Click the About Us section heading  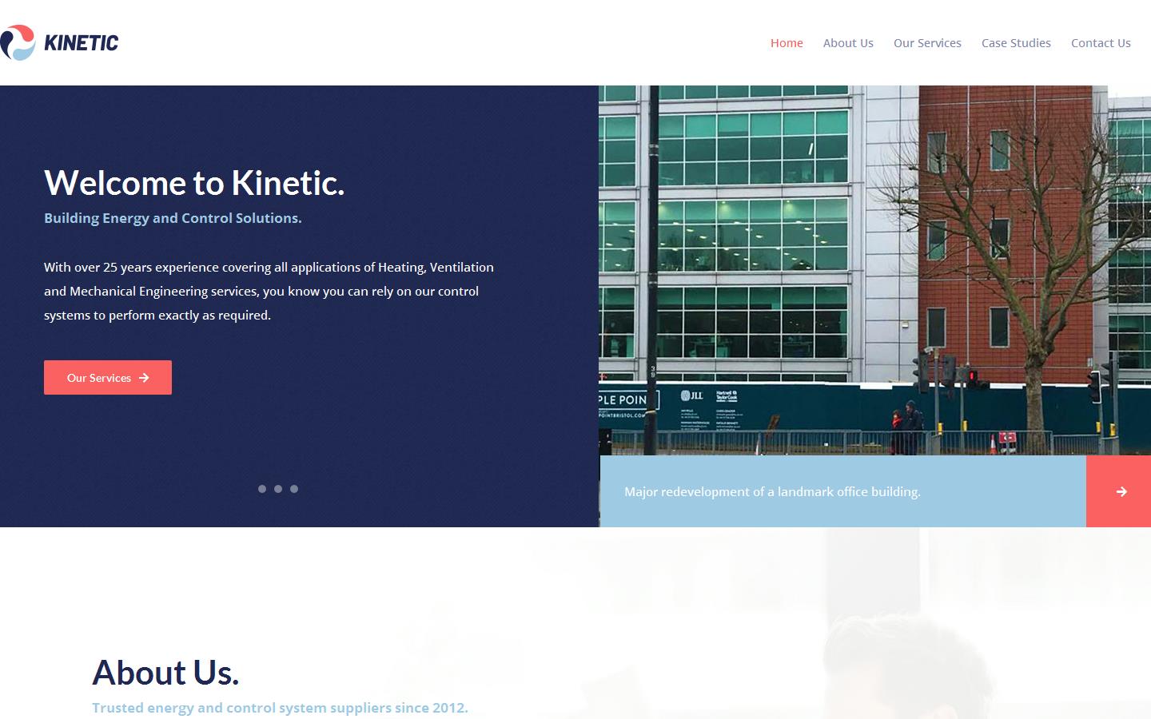[165, 673]
